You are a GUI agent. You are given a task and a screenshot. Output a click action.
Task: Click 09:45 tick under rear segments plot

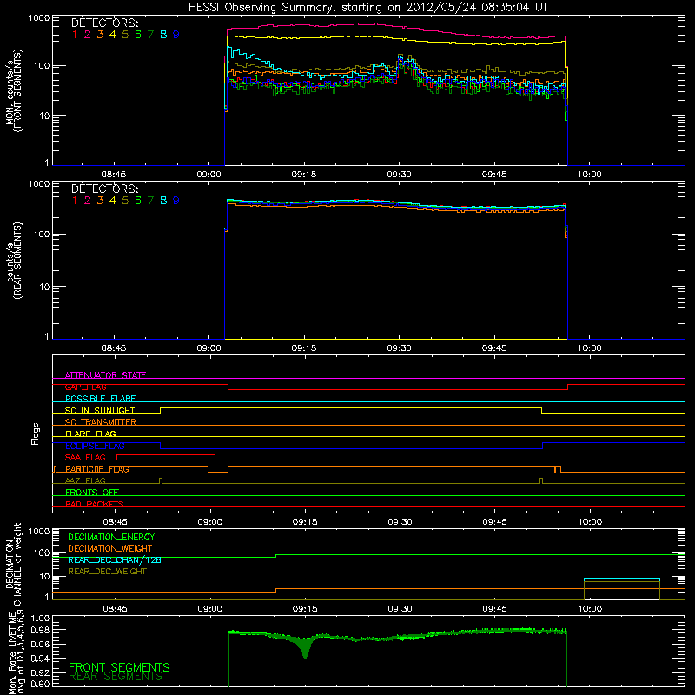coord(494,348)
